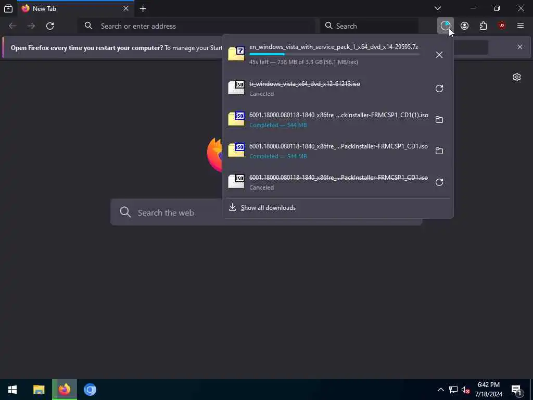Viewport: 533px width, 400px height.
Task: Focus the toolbar Search box
Action: 369,26
